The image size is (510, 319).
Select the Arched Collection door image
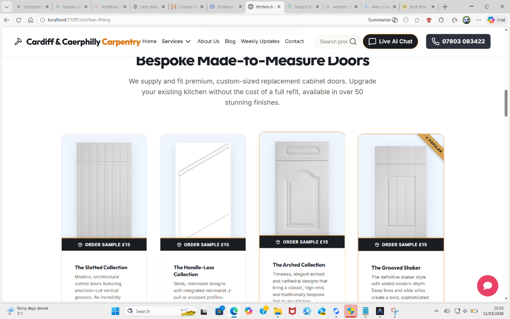click(x=302, y=188)
